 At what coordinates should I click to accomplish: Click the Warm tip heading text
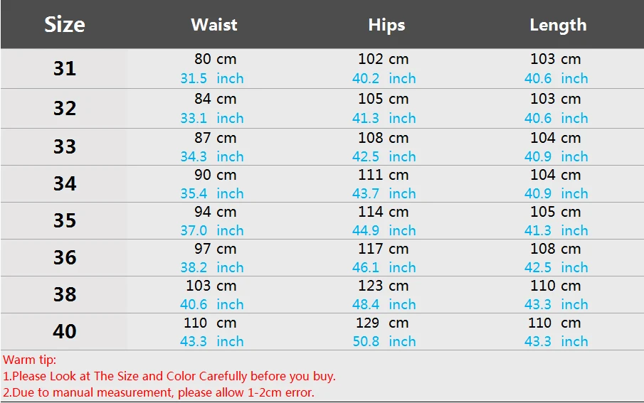coord(30,360)
